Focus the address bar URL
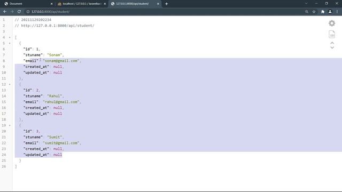This screenshot has height=192, width=342. (x=50, y=12)
